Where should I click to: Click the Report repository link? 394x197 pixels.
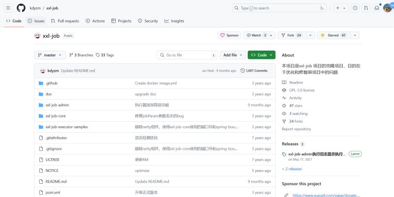click(x=296, y=129)
